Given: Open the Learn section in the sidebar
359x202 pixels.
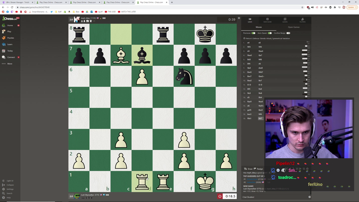Looking at the screenshot, I should pos(10,44).
